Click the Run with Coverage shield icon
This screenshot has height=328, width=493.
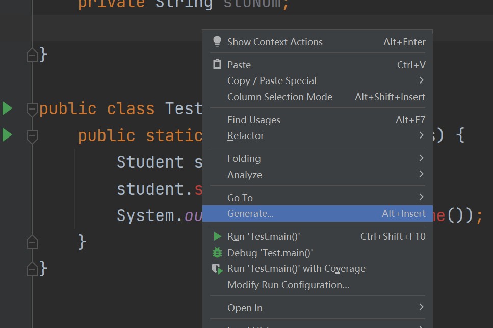pyautogui.click(x=218, y=269)
